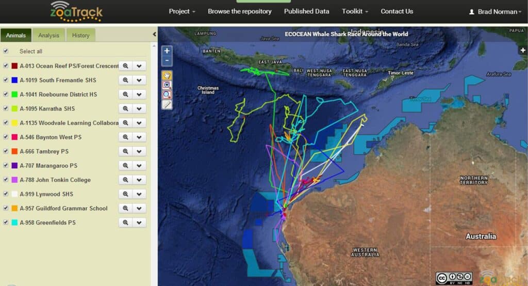
Task: Open the Published Data page
Action: coord(306,11)
